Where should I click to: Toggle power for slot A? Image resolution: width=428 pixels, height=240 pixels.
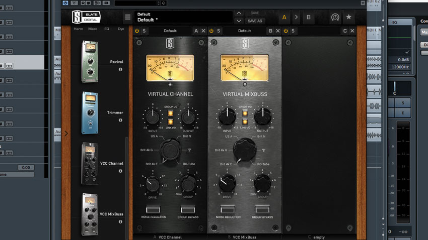click(137, 31)
